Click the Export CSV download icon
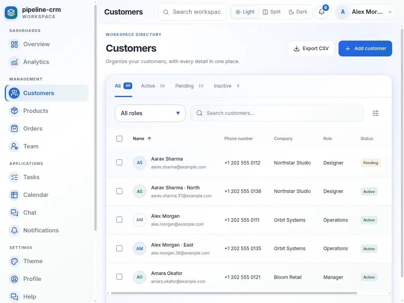 [297, 49]
